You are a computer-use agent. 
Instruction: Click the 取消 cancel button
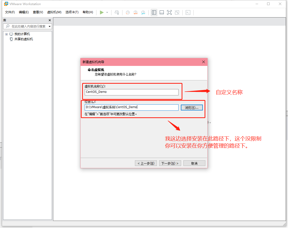coord(194,163)
